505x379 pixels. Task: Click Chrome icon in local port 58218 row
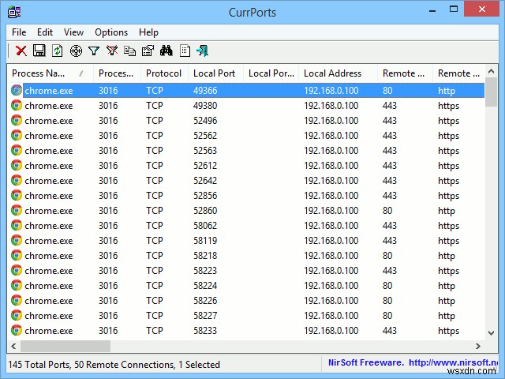pos(17,255)
